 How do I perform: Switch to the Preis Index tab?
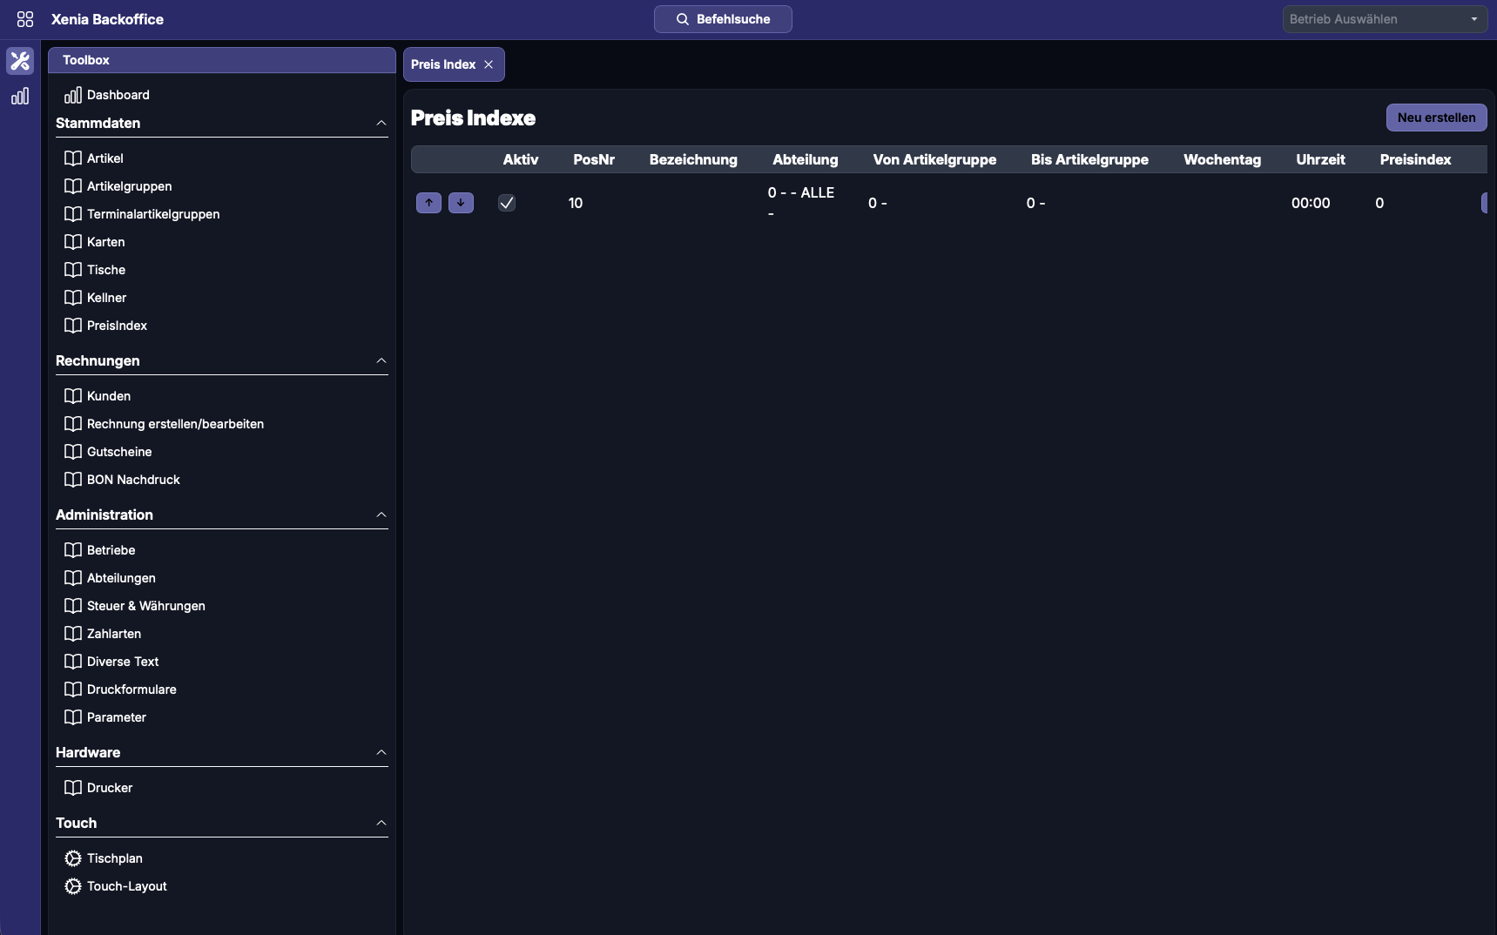tap(443, 64)
